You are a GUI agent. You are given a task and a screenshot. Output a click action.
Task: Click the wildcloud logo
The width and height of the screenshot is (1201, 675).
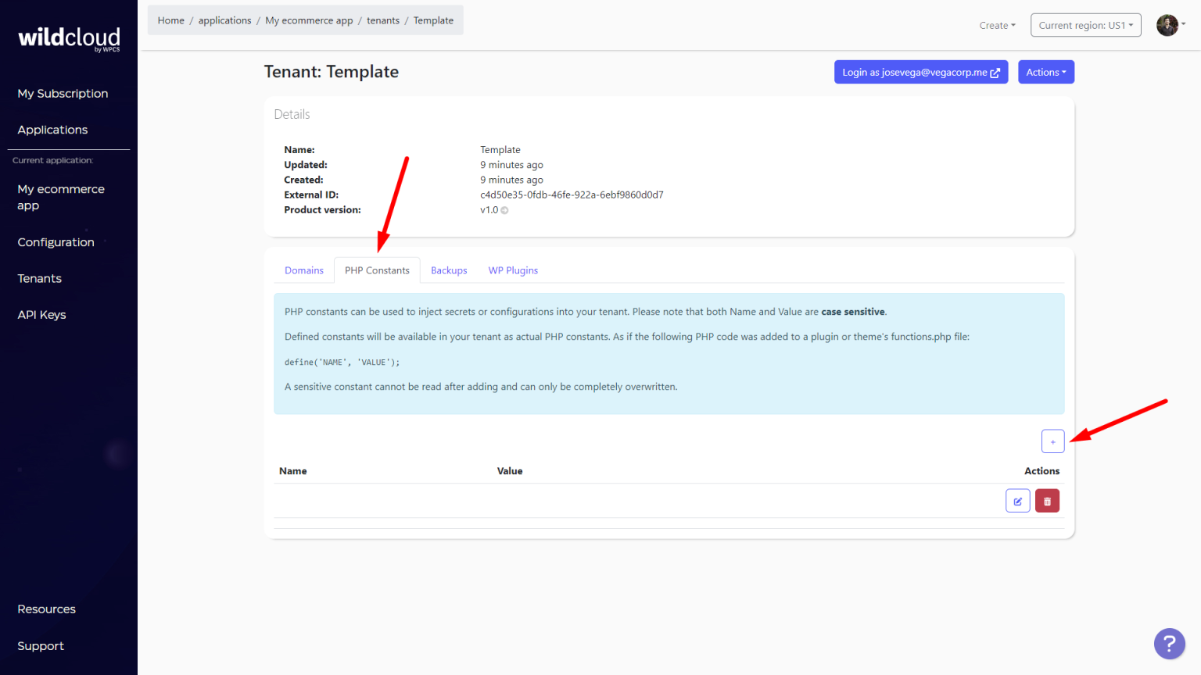(x=68, y=37)
